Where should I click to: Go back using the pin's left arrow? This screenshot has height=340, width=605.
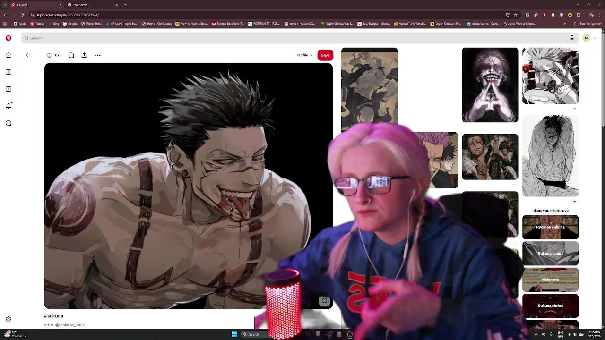[x=28, y=55]
